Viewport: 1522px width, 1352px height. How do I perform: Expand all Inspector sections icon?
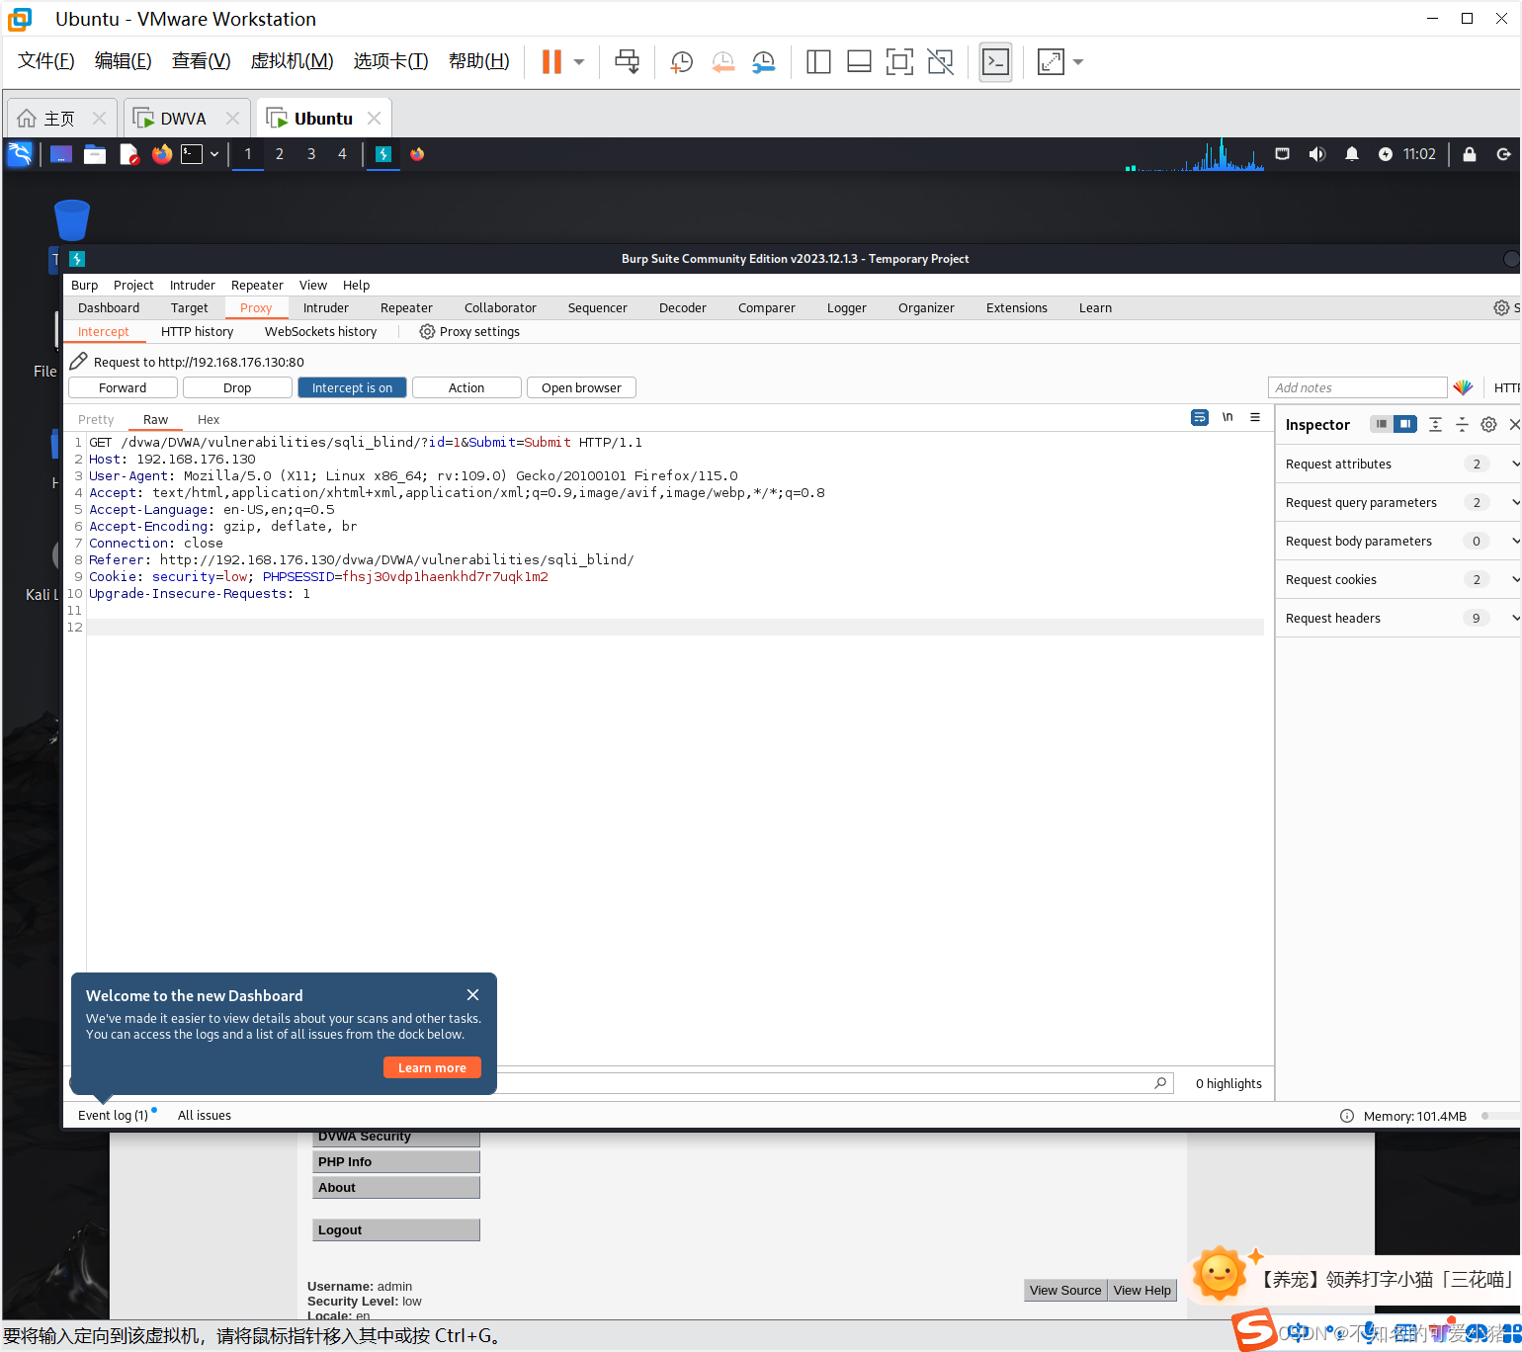pos(1435,425)
